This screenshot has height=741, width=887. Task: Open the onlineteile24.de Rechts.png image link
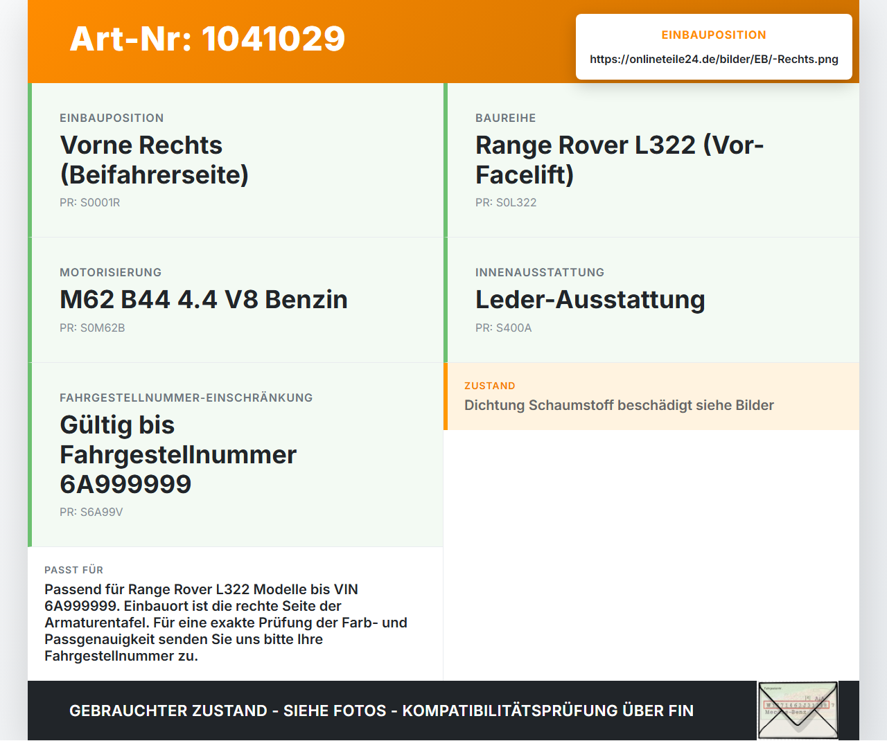(714, 59)
